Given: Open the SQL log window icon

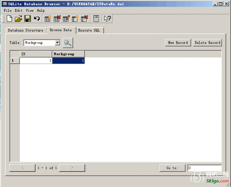Looking at the screenshot, I should [x=96, y=19].
